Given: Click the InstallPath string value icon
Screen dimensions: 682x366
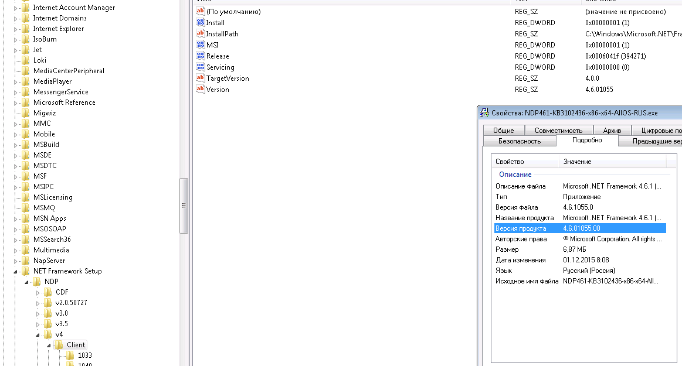Looking at the screenshot, I should [x=200, y=33].
